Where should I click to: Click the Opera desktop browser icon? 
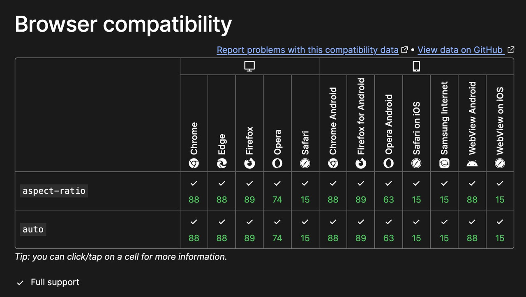[277, 163]
